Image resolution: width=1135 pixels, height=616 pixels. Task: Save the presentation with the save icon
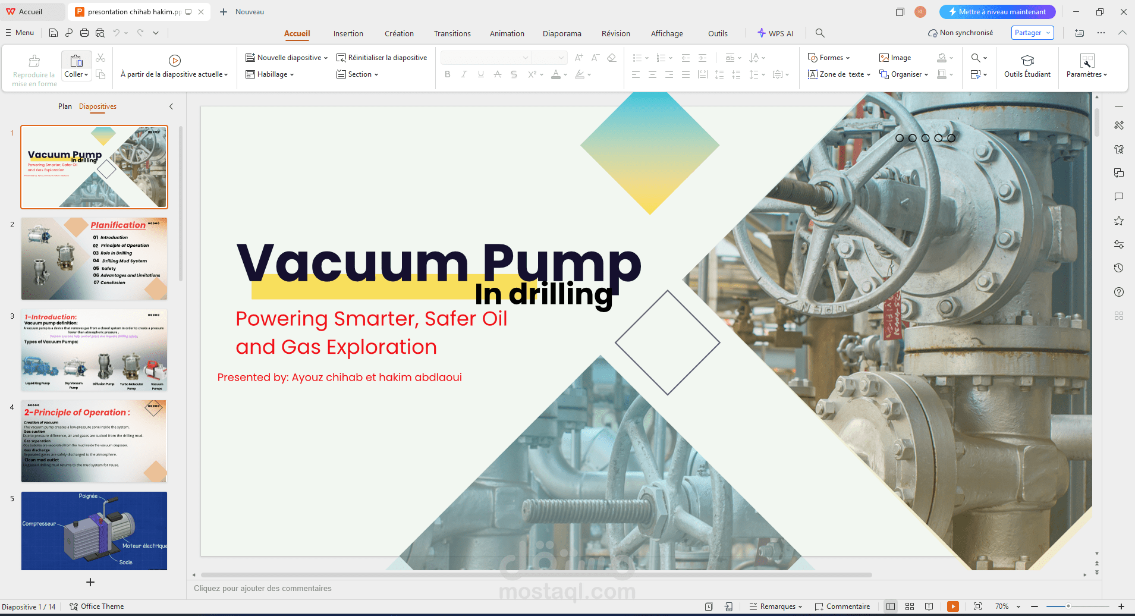[x=54, y=33]
